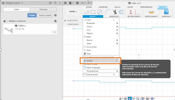Choose Curva cónica menu item
The image size is (175, 100).
coord(101,47)
